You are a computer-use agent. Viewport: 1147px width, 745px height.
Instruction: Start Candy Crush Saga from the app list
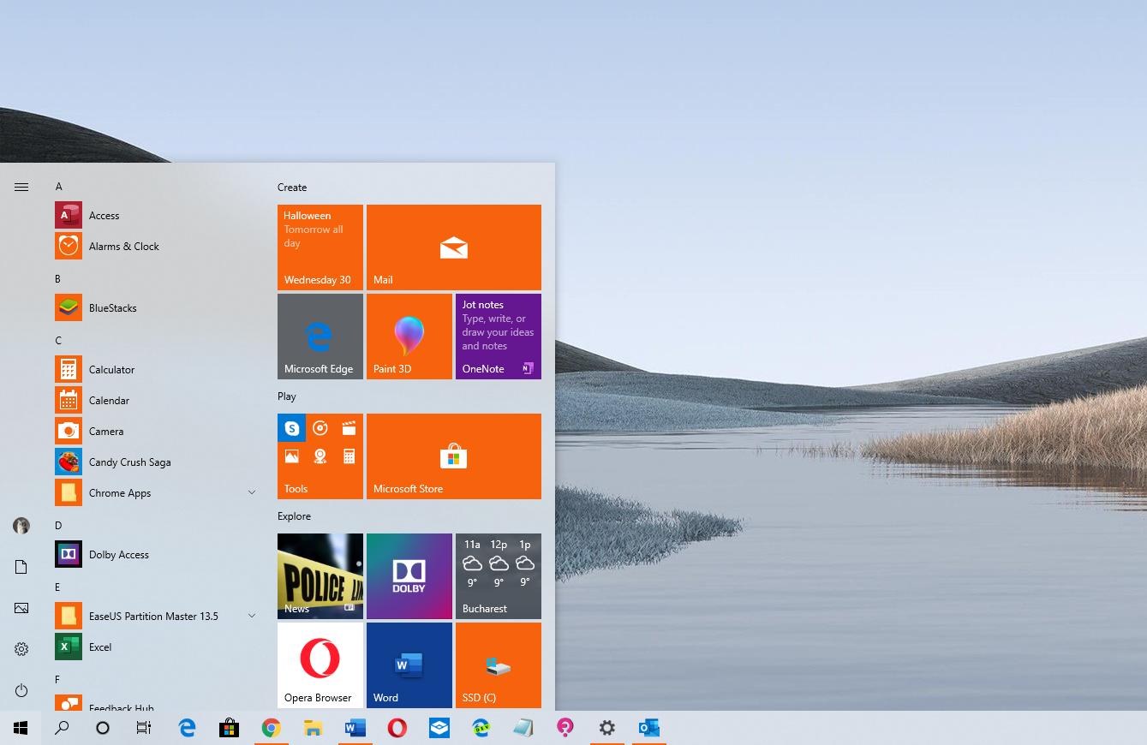[156, 462]
